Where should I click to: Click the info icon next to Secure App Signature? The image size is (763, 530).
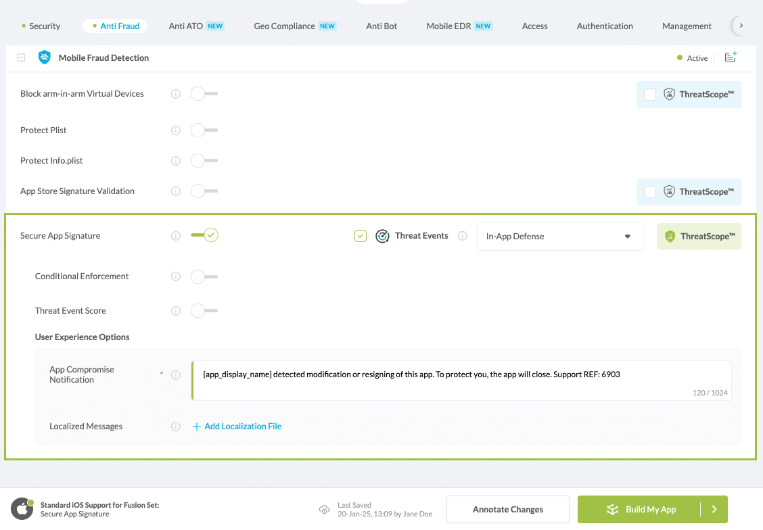pyautogui.click(x=176, y=235)
